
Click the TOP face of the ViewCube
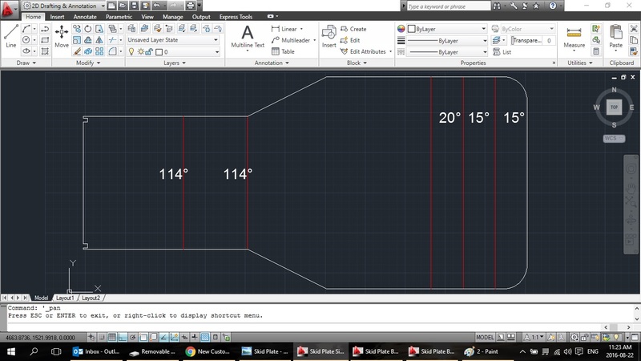coord(614,107)
